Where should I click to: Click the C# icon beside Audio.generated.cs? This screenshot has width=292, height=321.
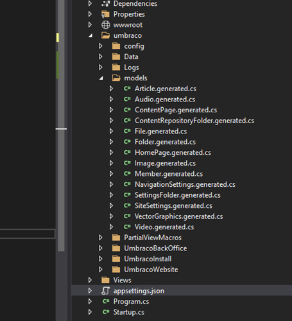127,99
